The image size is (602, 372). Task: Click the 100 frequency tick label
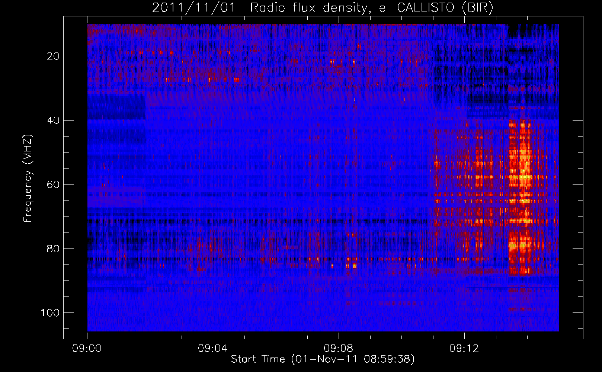click(x=50, y=313)
